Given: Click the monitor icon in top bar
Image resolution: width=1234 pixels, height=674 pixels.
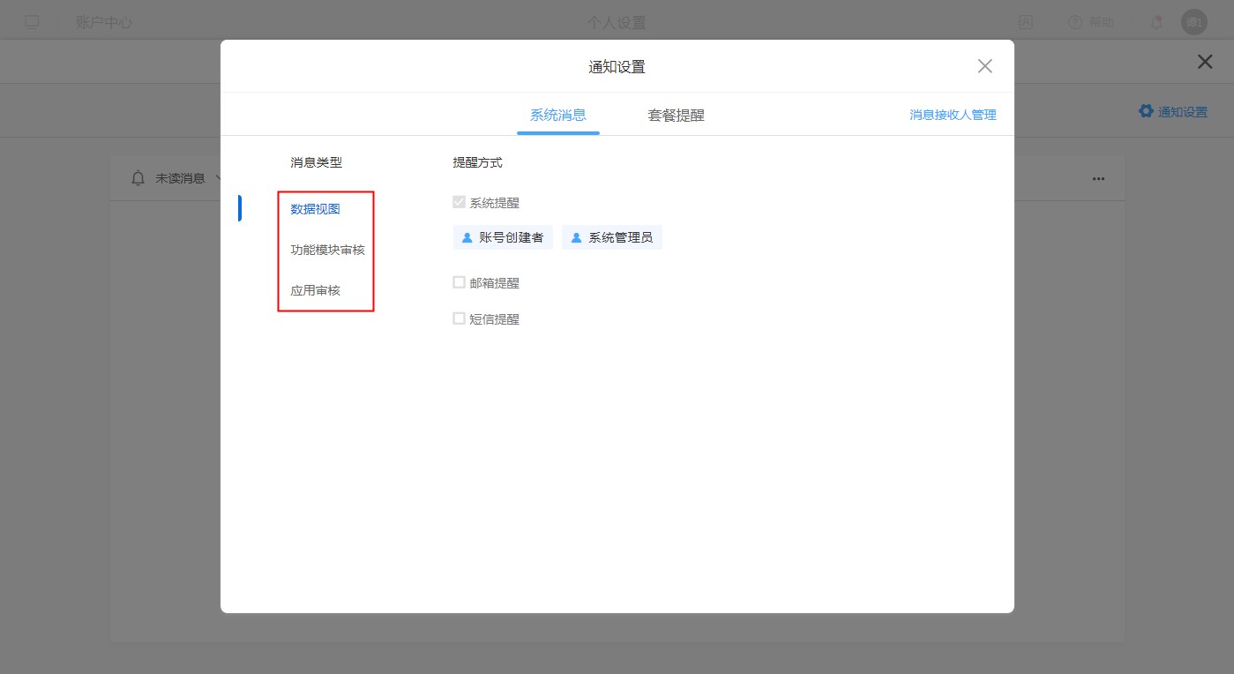Looking at the screenshot, I should pos(32,22).
